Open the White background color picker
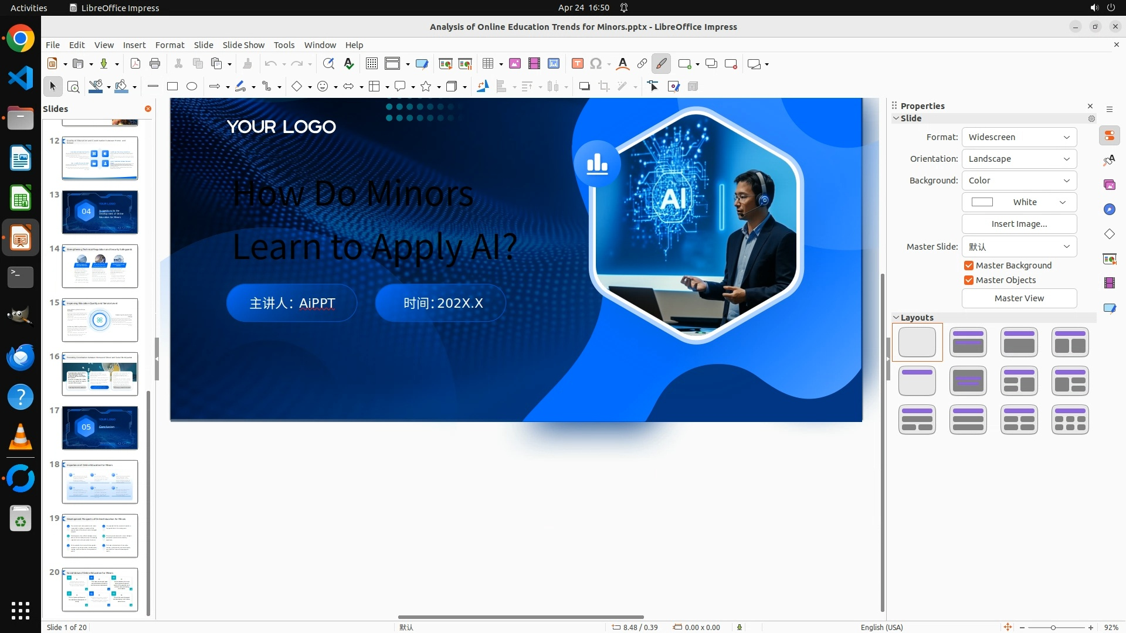 coord(1019,202)
